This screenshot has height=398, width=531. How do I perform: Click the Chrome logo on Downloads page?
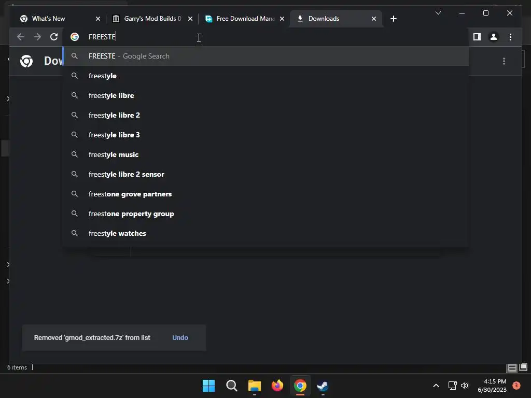click(x=26, y=61)
